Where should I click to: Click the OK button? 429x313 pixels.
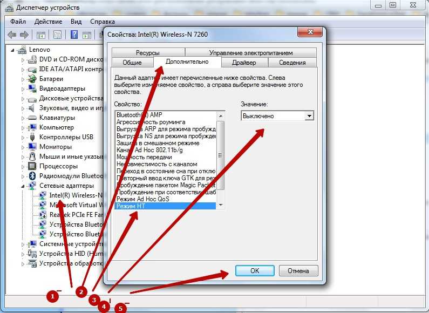point(255,270)
